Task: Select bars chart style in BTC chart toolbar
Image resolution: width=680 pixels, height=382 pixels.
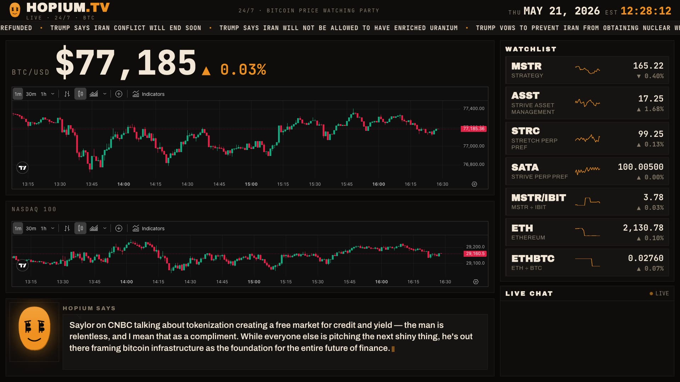Action: point(67,94)
